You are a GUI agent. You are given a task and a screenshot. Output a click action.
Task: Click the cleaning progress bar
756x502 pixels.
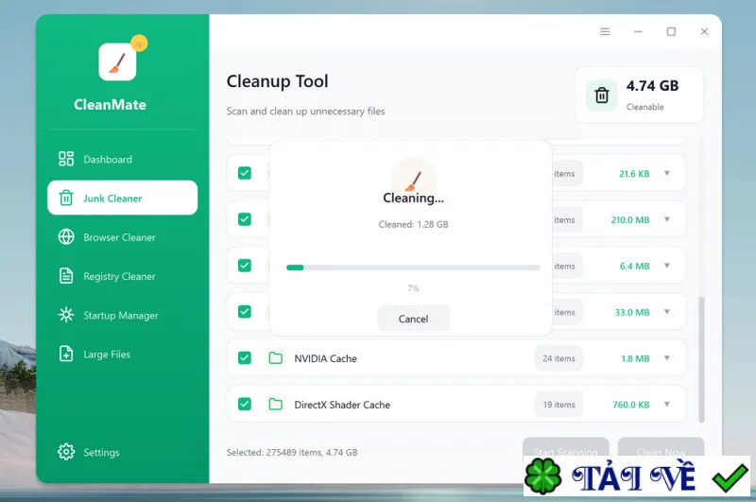pos(413,268)
